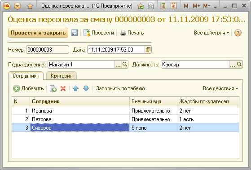The width and height of the screenshot is (251, 170).
Task: Click Подразделение select ellipsis button
Action: click(x=118, y=65)
